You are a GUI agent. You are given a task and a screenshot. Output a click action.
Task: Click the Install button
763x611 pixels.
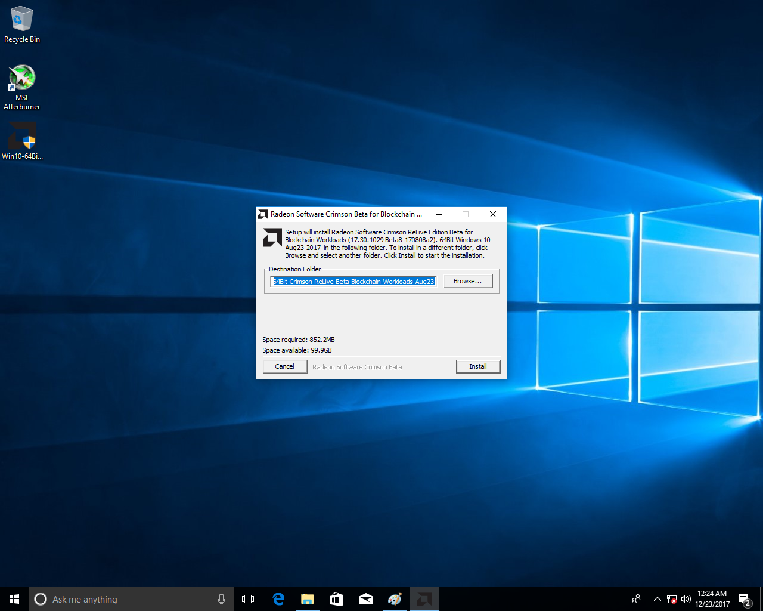pos(477,366)
